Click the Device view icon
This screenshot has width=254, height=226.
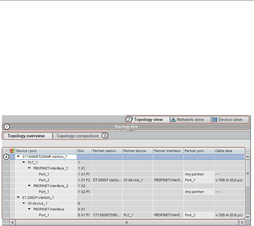(215, 120)
